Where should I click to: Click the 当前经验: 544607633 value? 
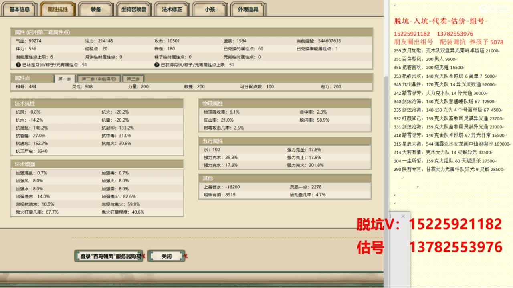(319, 41)
